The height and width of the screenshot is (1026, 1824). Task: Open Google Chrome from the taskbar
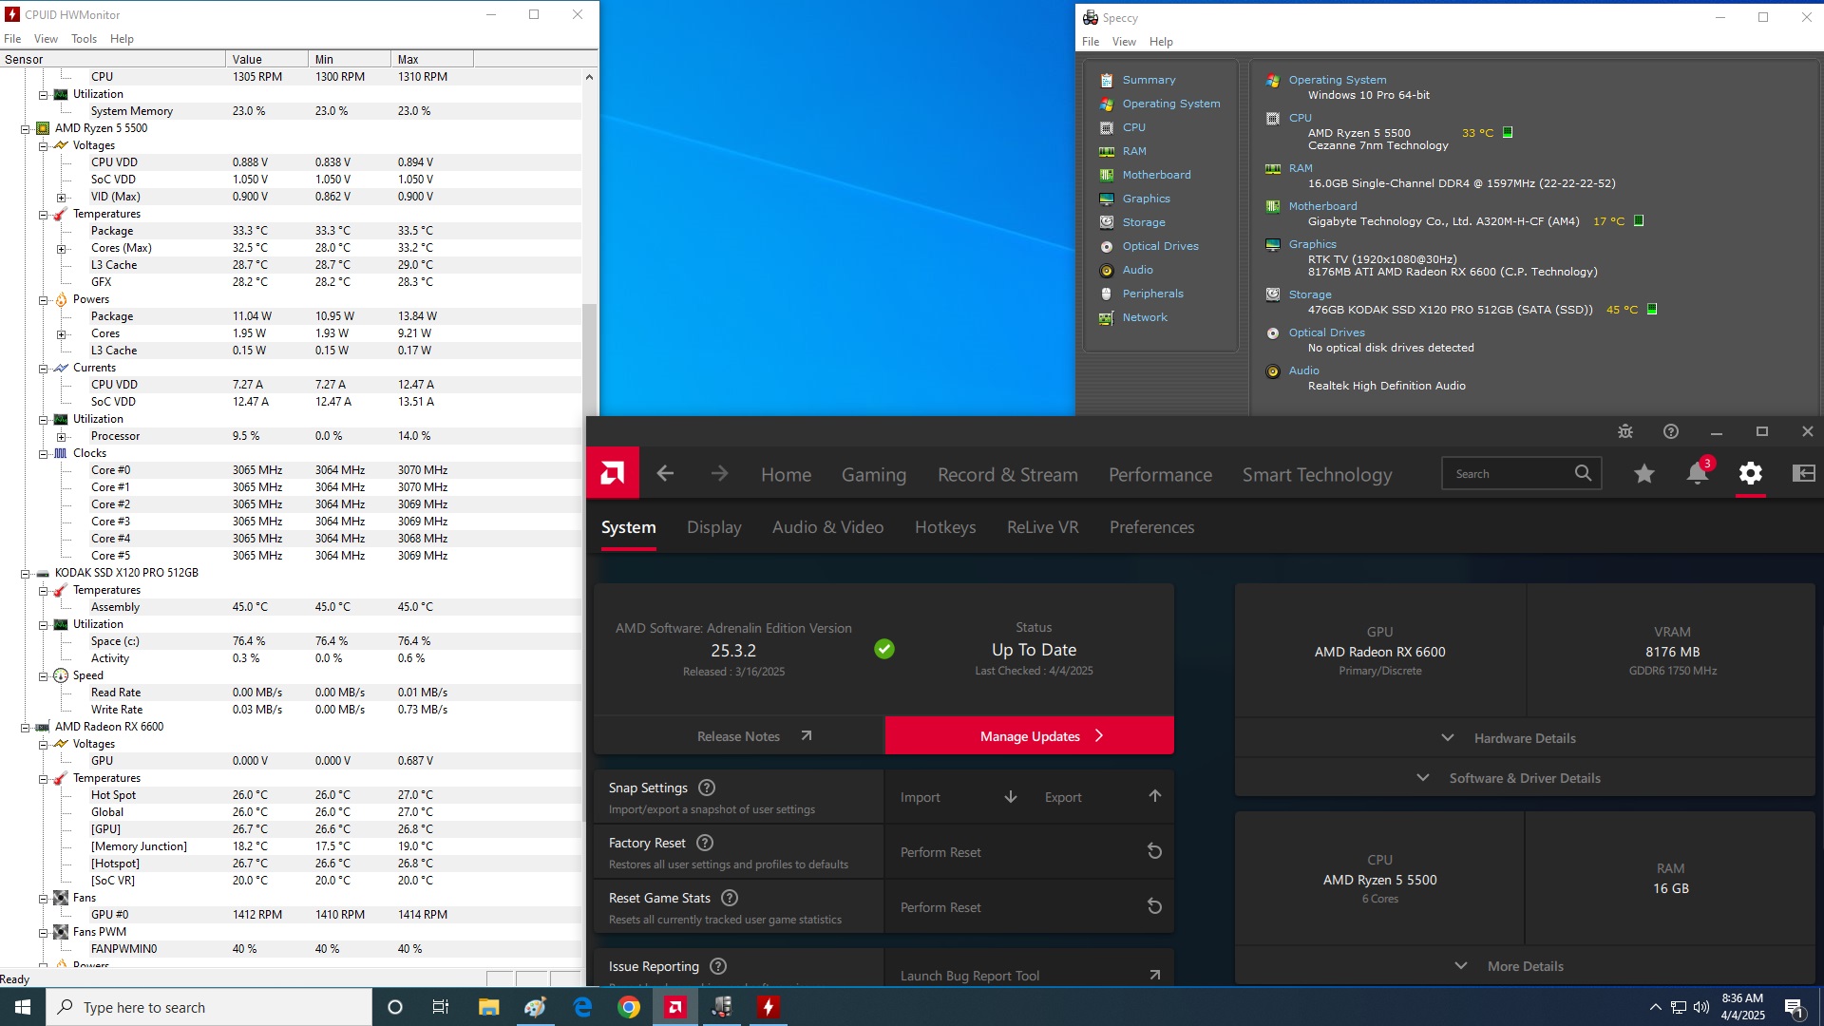coord(628,1007)
